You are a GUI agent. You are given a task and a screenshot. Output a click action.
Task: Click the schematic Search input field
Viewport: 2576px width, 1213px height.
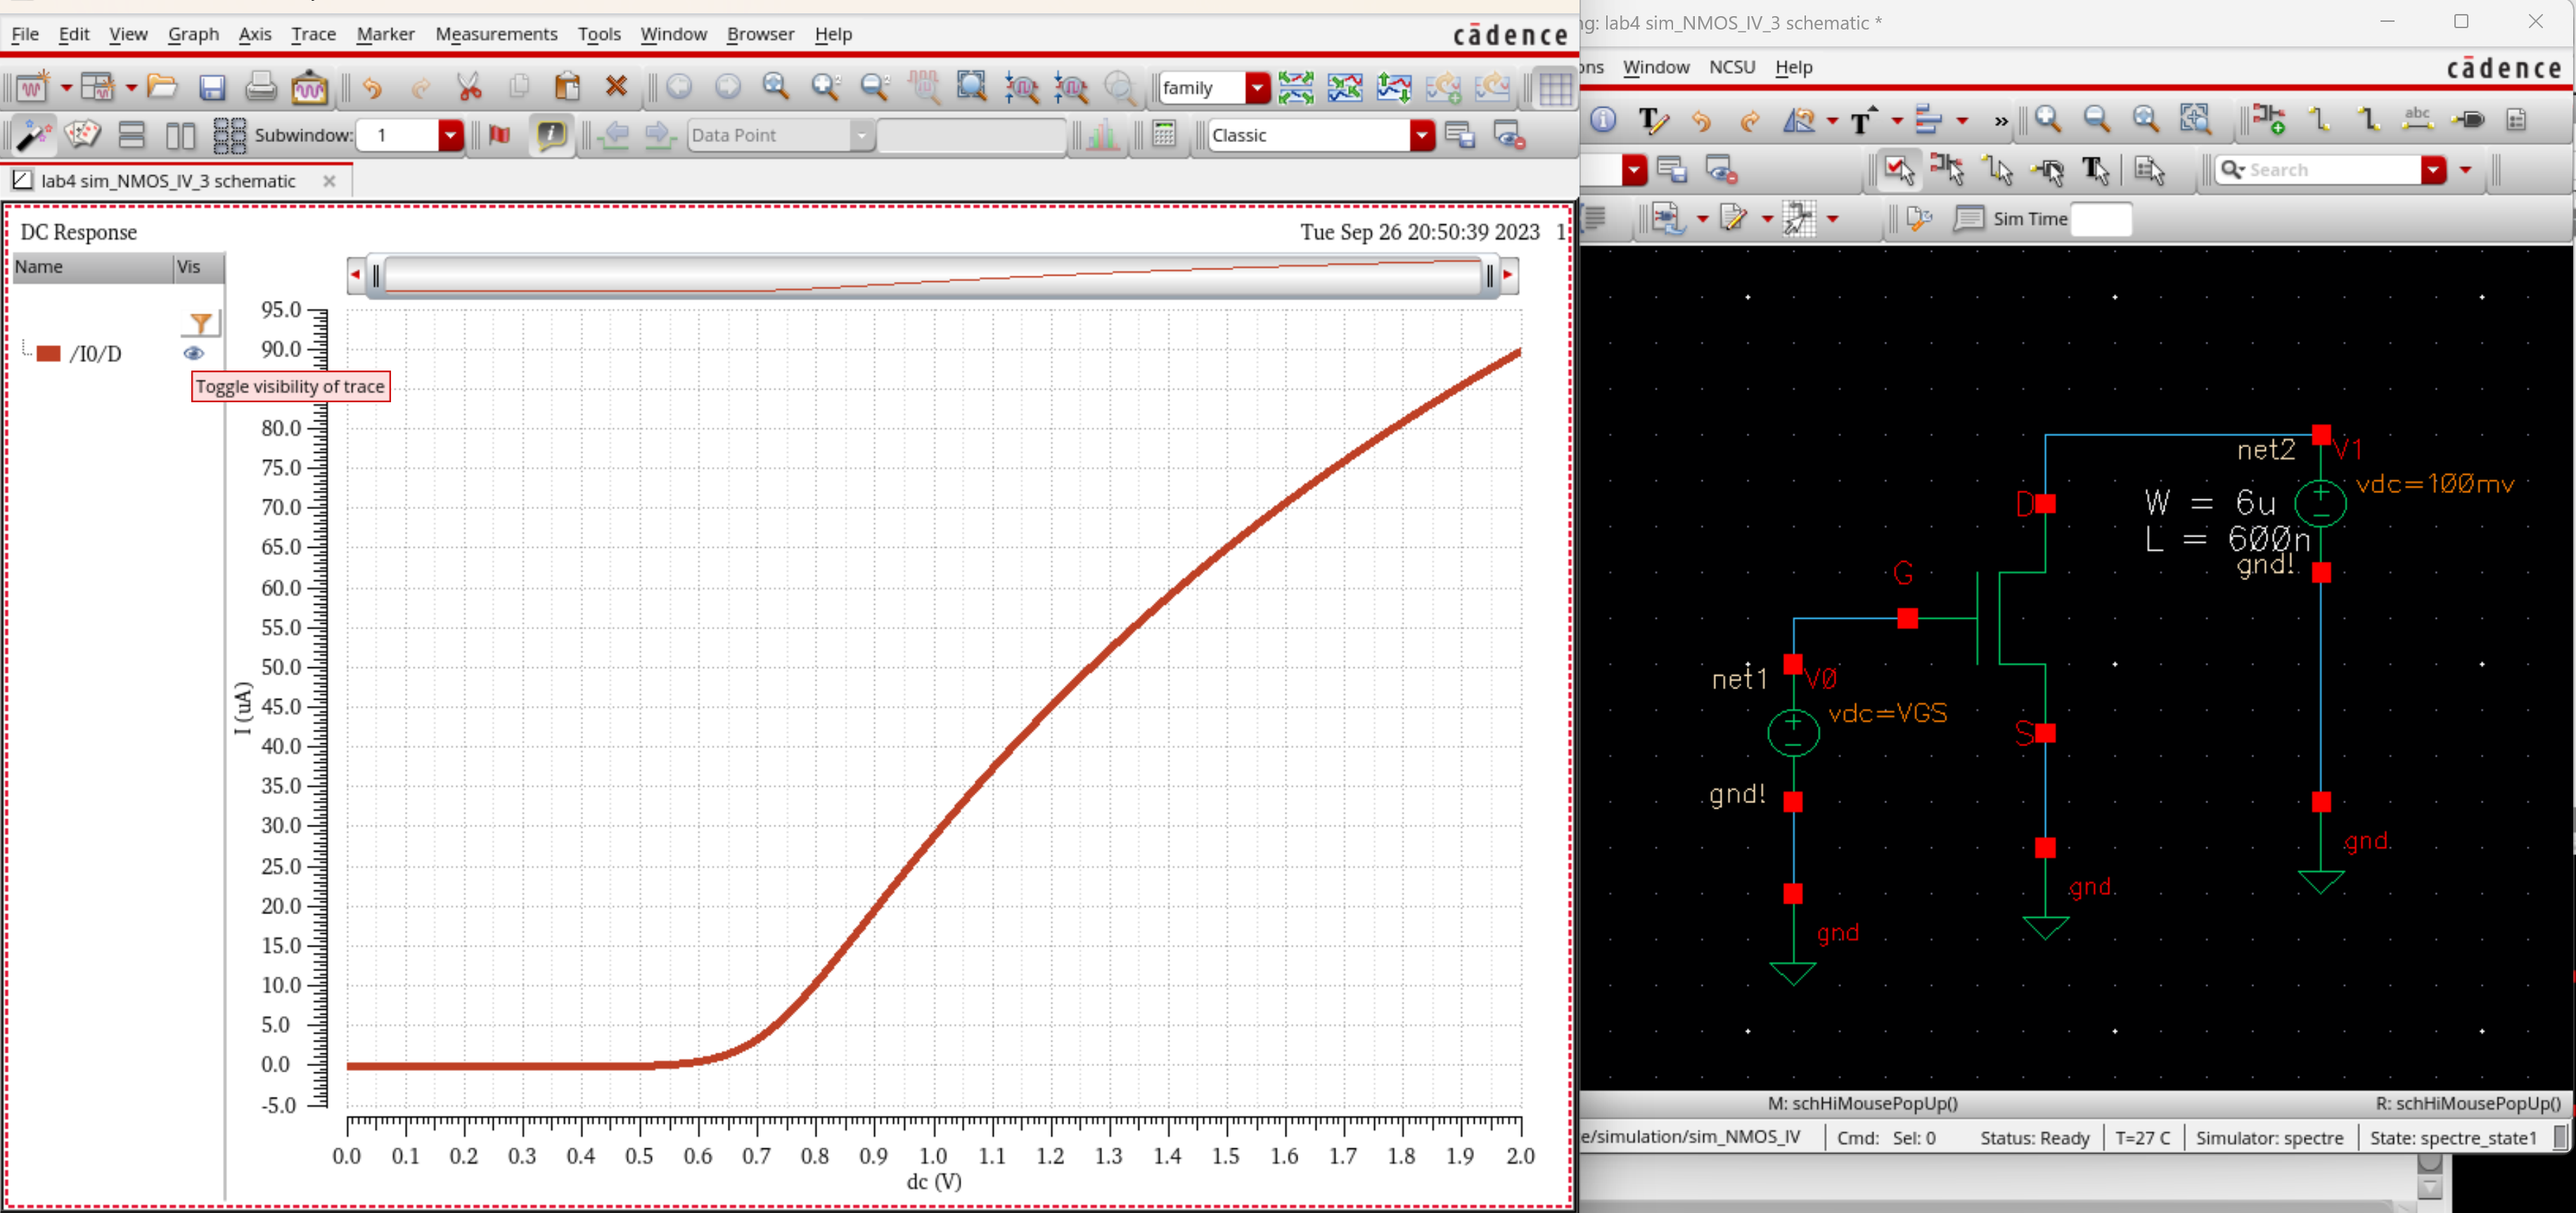pos(2329,170)
